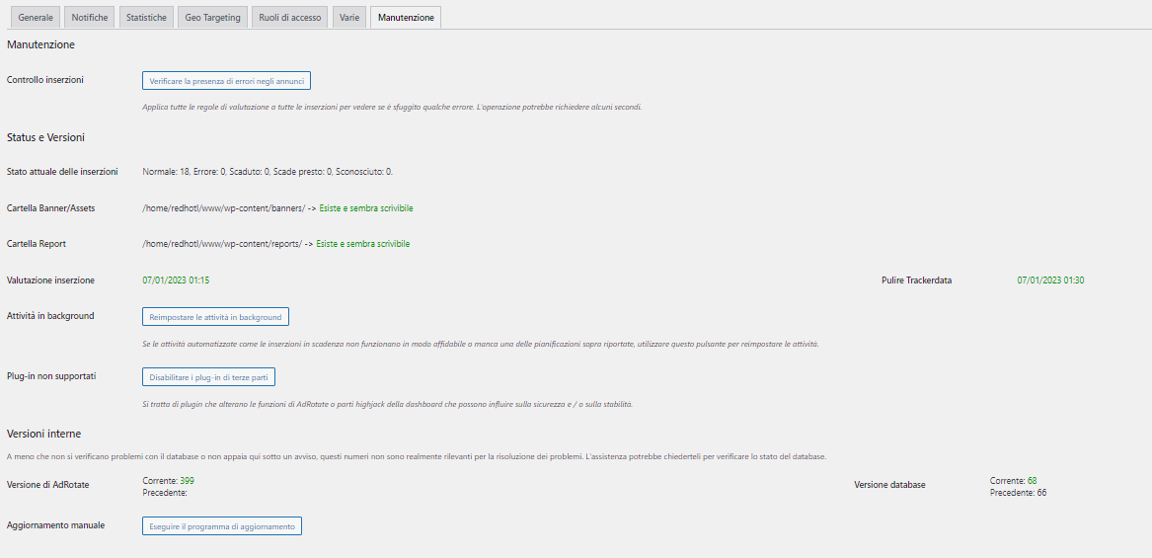The height and width of the screenshot is (558, 1152).
Task: Click Disabilitare i plug-in di terze parti
Action: pos(208,377)
